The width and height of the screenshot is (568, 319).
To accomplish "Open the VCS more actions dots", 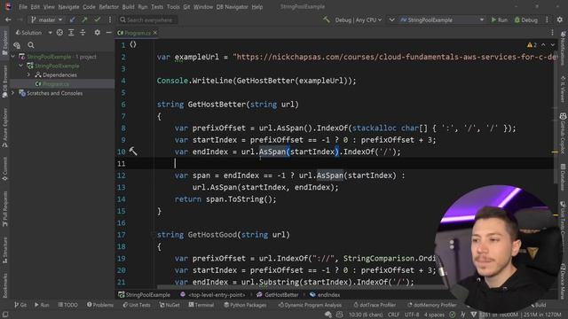I will pyautogui.click(x=110, y=19).
